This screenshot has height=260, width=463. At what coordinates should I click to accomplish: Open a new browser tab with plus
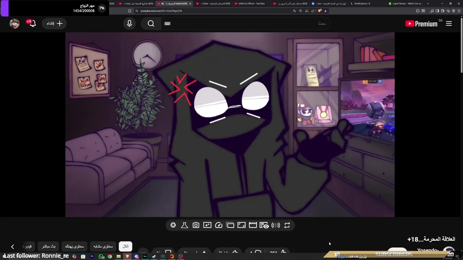coord(428,4)
